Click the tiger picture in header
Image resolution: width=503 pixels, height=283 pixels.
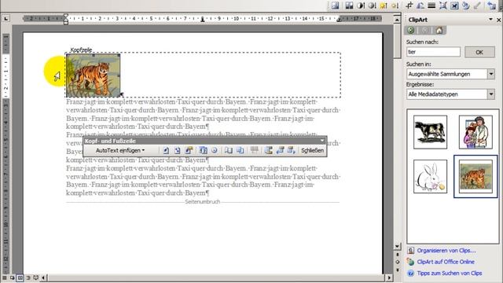tap(93, 75)
